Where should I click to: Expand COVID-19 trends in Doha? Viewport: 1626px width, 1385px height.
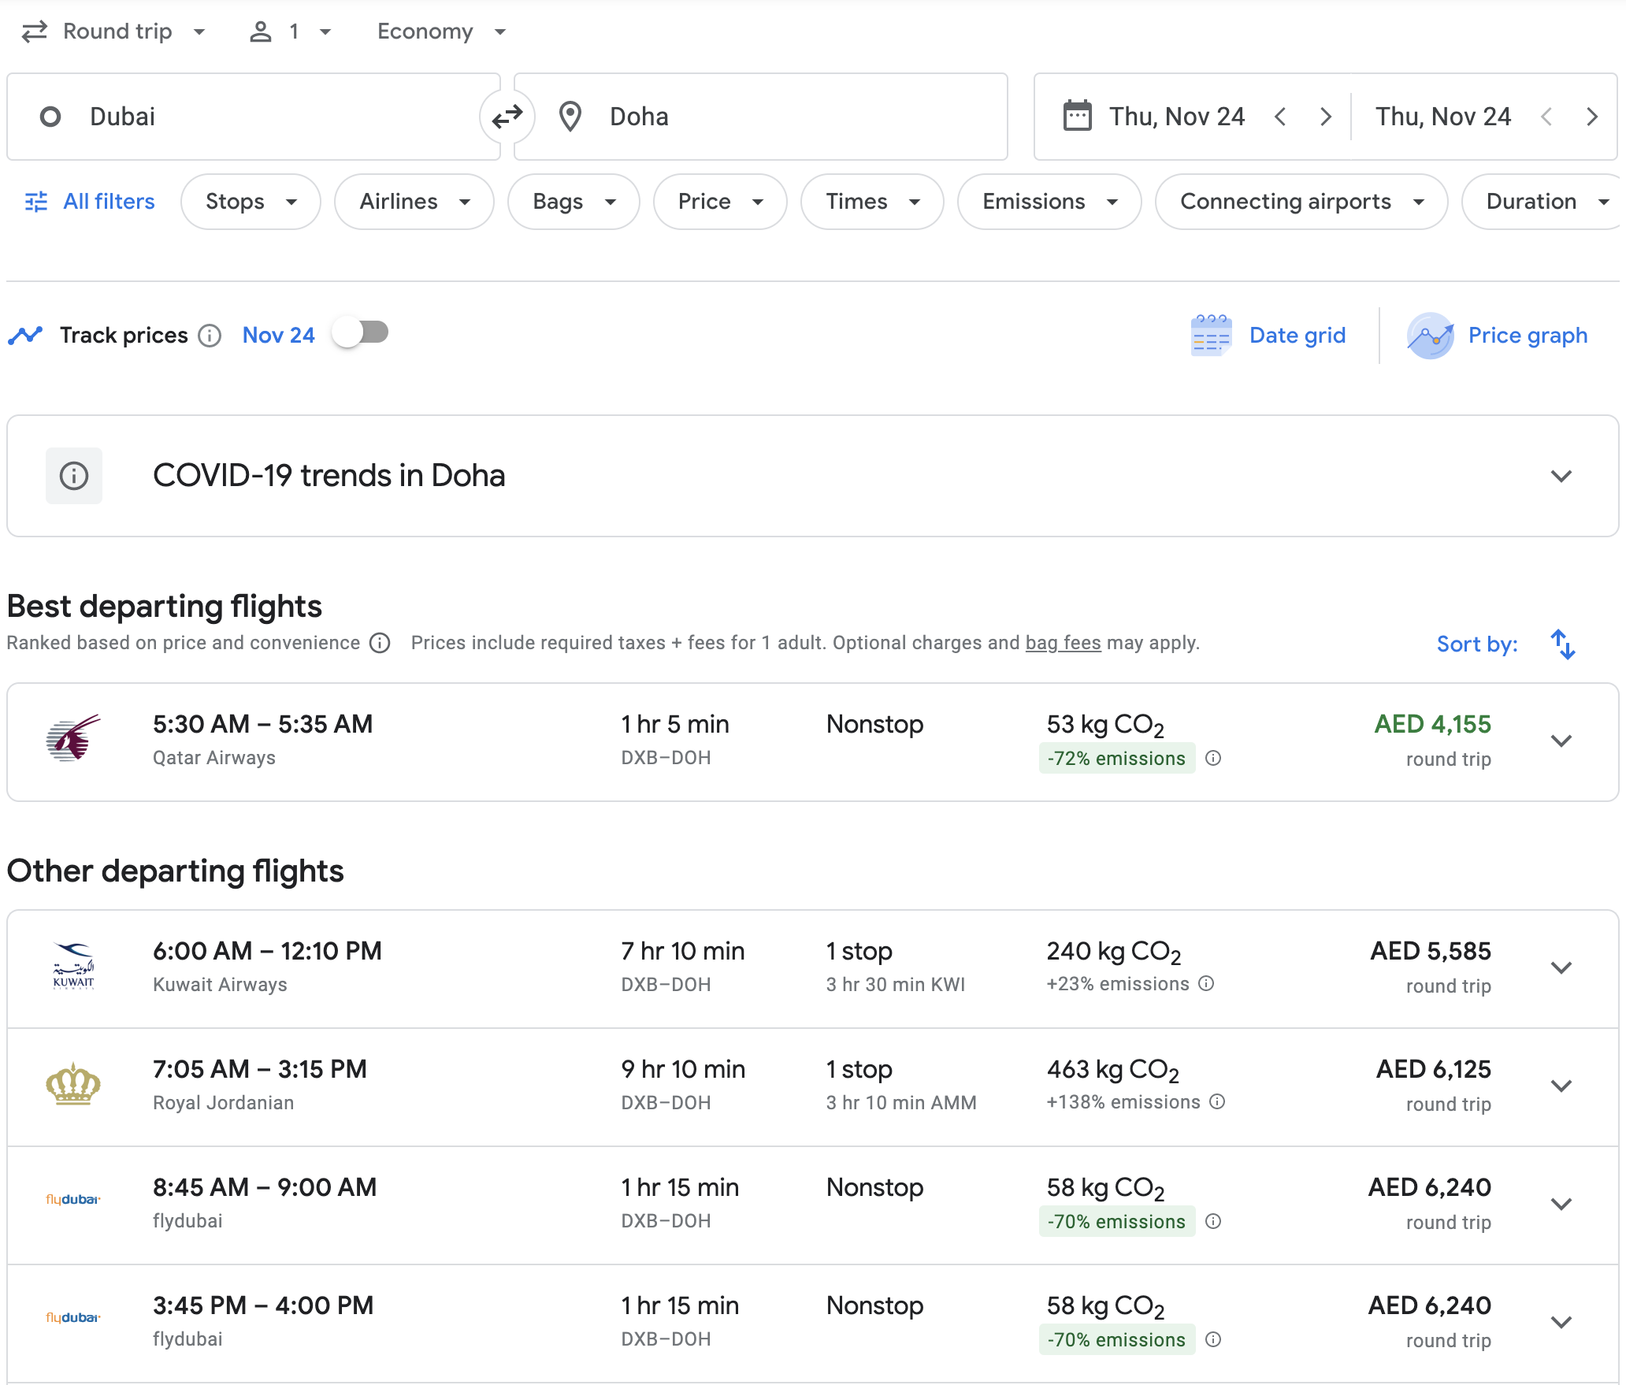[x=1561, y=476]
